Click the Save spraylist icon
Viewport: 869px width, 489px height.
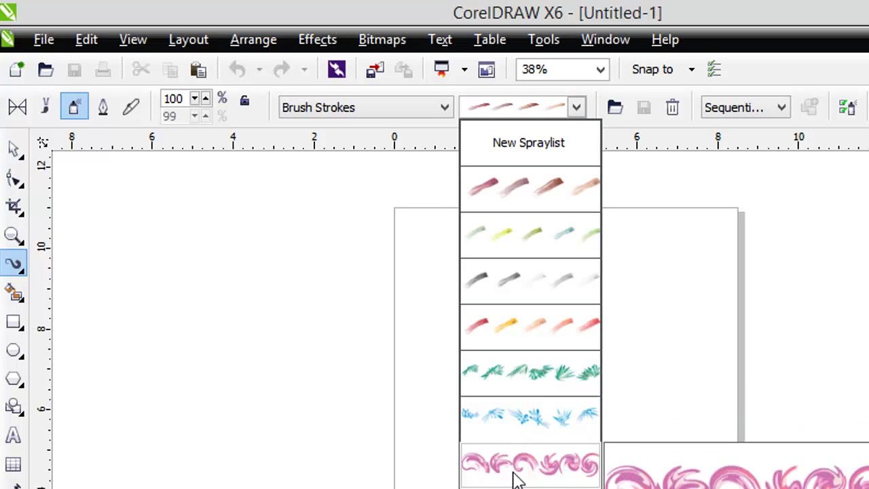coord(644,107)
